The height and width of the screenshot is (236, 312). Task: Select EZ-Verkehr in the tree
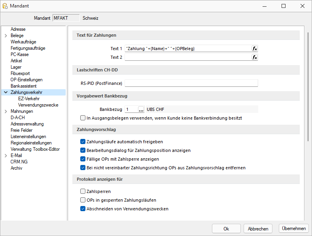(x=29, y=99)
